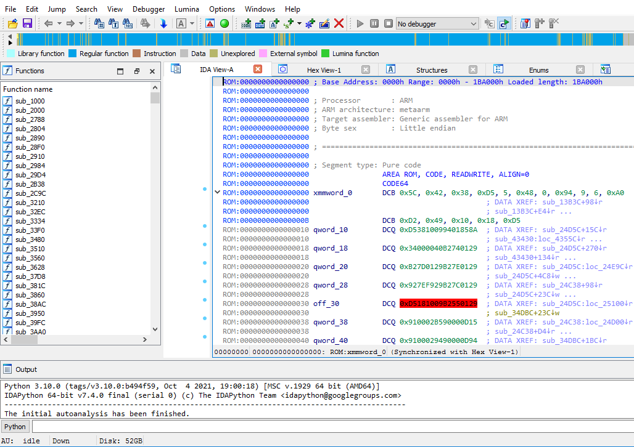The image size is (634, 447).
Task: Open the Debugger menu
Action: (149, 9)
